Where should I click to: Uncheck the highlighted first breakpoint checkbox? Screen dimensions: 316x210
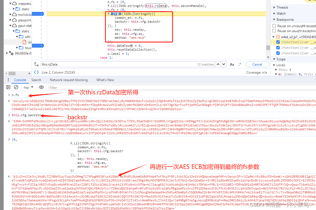coord(278,42)
